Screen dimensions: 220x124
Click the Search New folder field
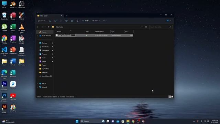(x=161, y=27)
